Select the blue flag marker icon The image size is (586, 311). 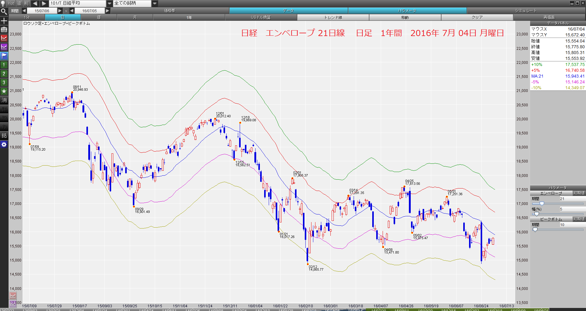coord(4,56)
